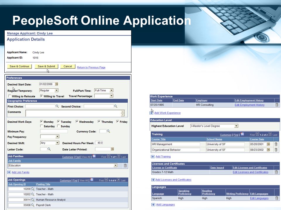Look up Job Opening ID 35008

[32, 205]
